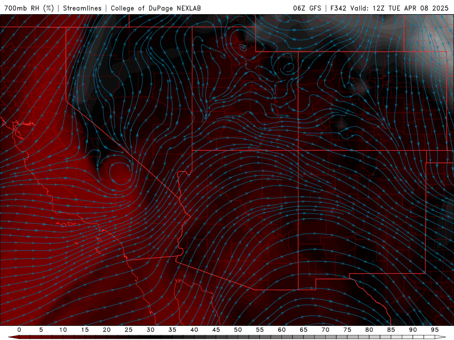Click 'Valid: 12Z TUE APR 08 2025' text
Viewport: 454px width, 340px height.
400,8
